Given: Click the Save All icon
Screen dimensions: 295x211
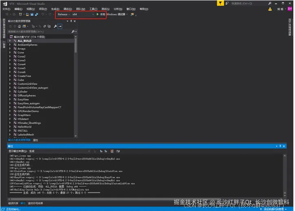Looking at the screenshot, I should 37,14.
